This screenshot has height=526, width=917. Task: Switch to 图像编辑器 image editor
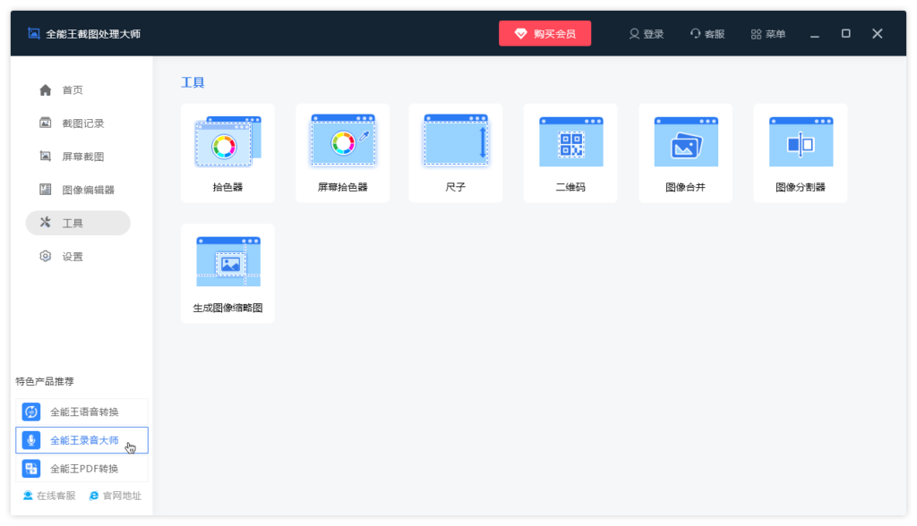click(x=88, y=190)
